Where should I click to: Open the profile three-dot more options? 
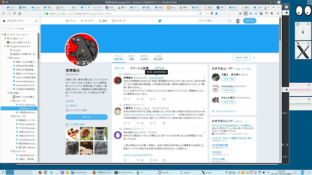(x=254, y=58)
